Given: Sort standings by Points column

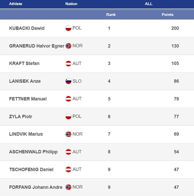Looking at the screenshot, I should click(x=167, y=15).
